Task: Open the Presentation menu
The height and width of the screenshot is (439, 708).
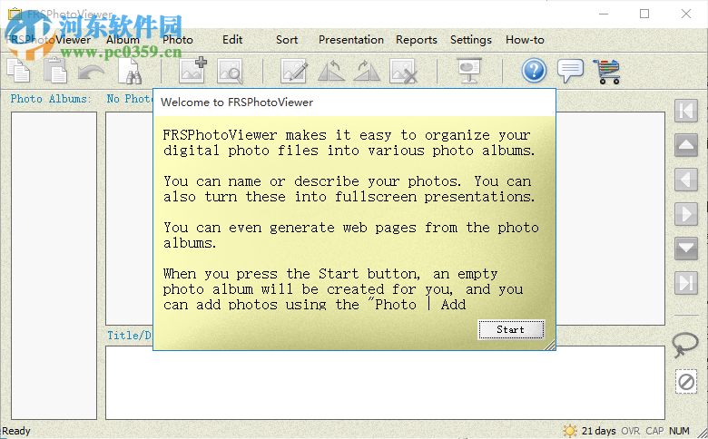Action: tap(351, 40)
